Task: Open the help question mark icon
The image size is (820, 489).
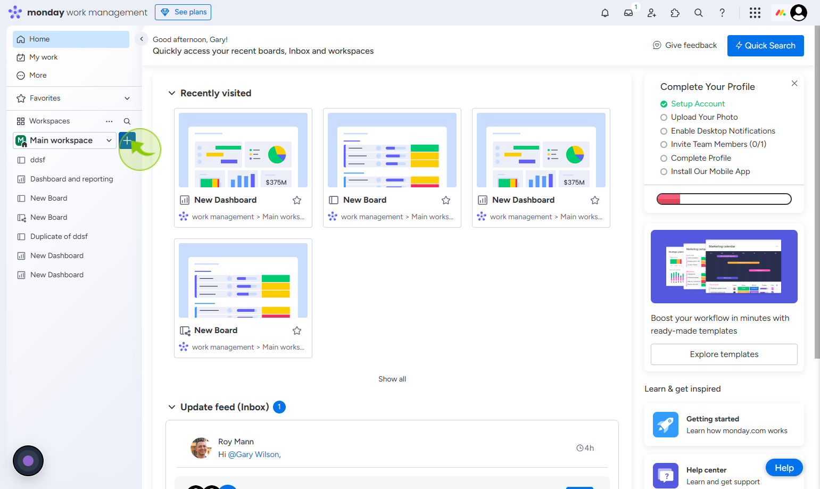Action: tap(722, 13)
